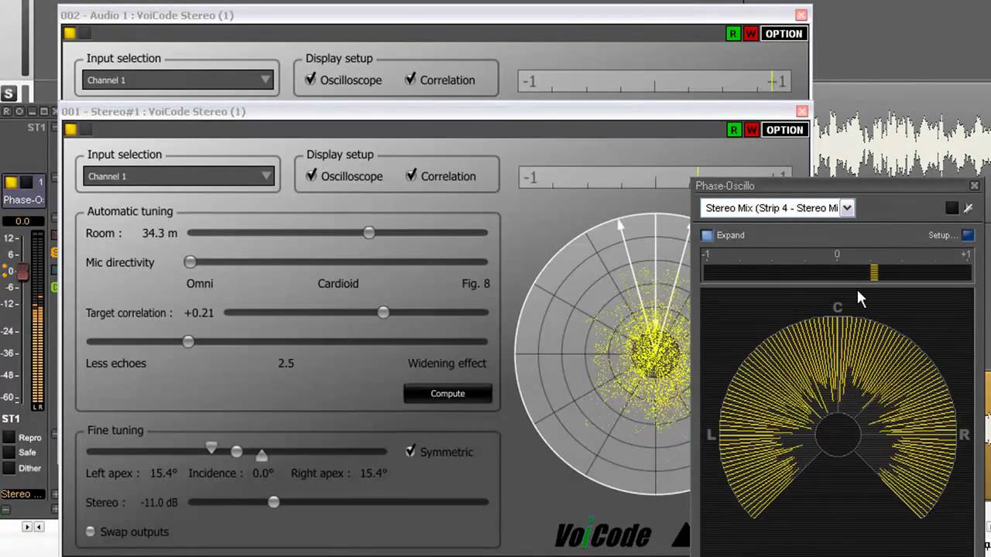Close the Phase-Oscillo panel
The height and width of the screenshot is (557, 991).
975,186
